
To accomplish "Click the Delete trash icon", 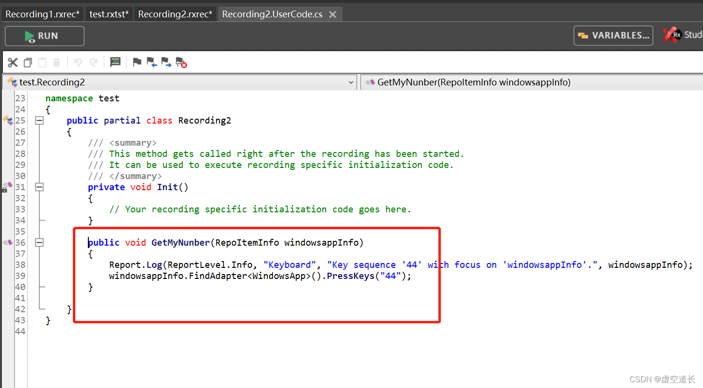I will tap(56, 62).
